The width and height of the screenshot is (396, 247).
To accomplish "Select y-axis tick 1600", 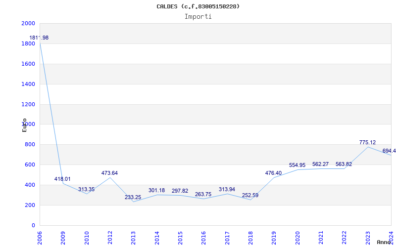I will click(28, 64).
